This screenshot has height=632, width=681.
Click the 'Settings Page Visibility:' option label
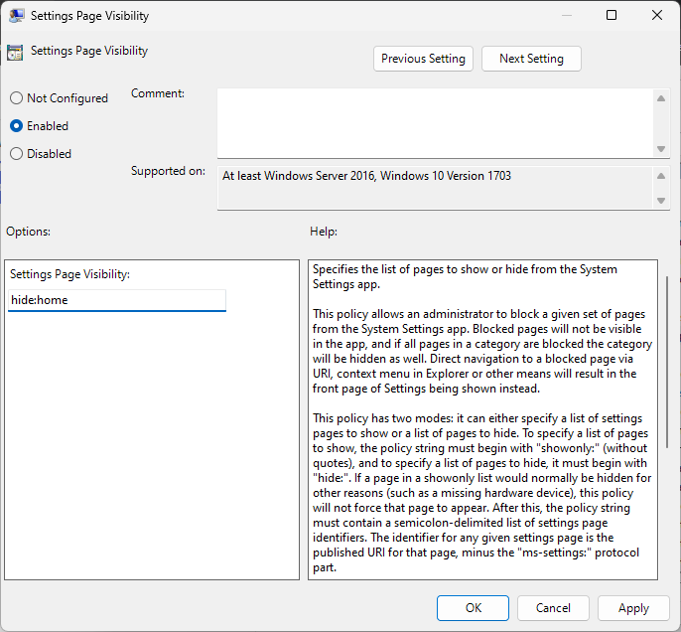tap(69, 274)
